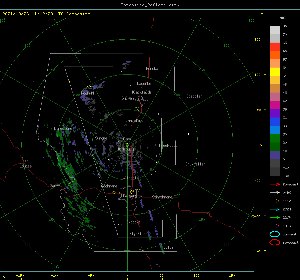Click the light gray 80-70 dBZ swatch
The height and width of the screenshot is (280, 300).
coord(275,30)
